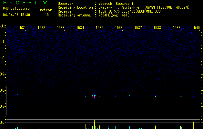Viewport: 203px width, 129px height.
Task: Click the date stamp 04.04.07 15:30
Action: point(16,15)
